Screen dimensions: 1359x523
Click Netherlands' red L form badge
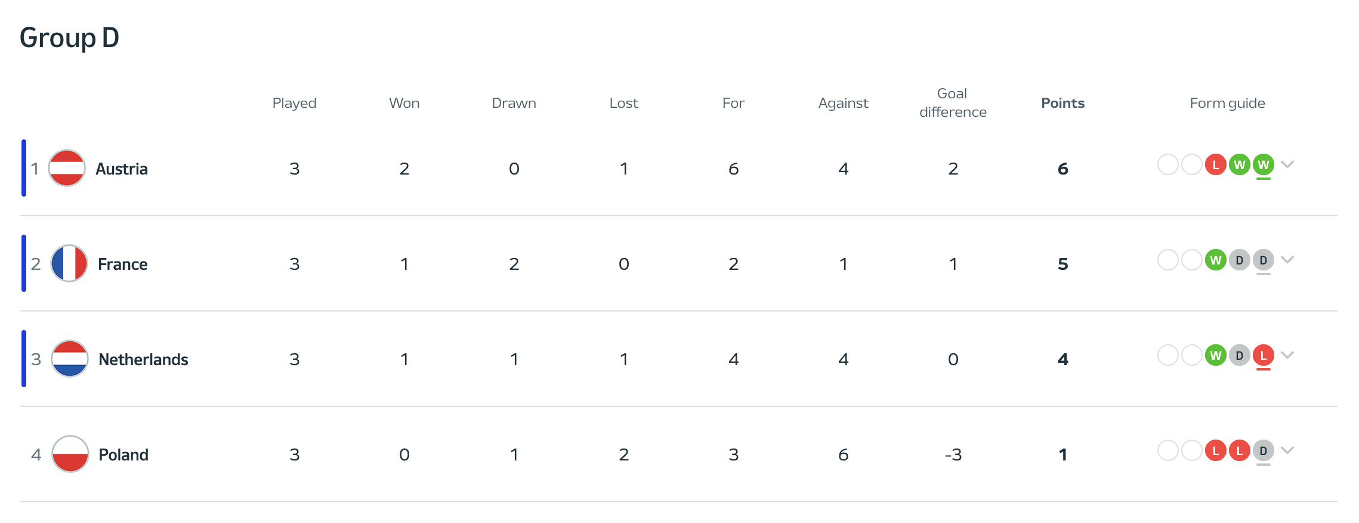point(1263,355)
